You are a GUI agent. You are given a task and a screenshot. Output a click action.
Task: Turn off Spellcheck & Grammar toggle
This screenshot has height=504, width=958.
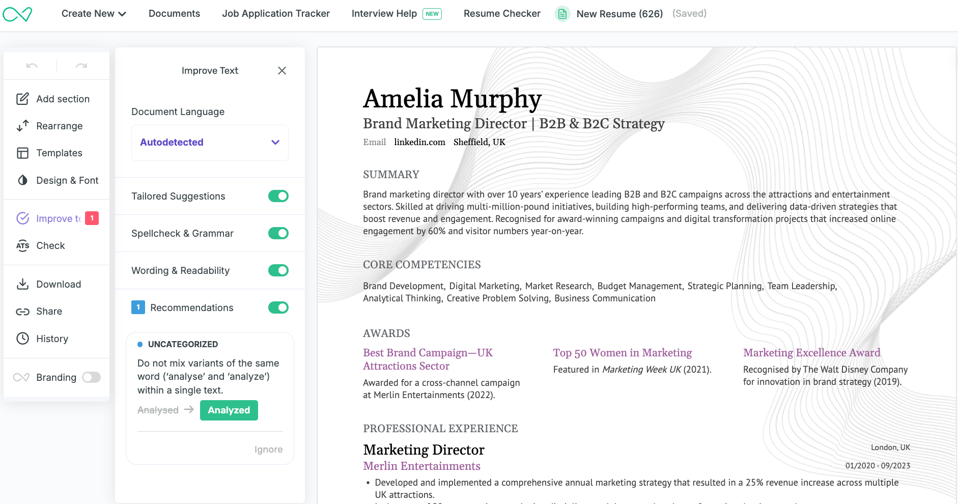tap(278, 233)
